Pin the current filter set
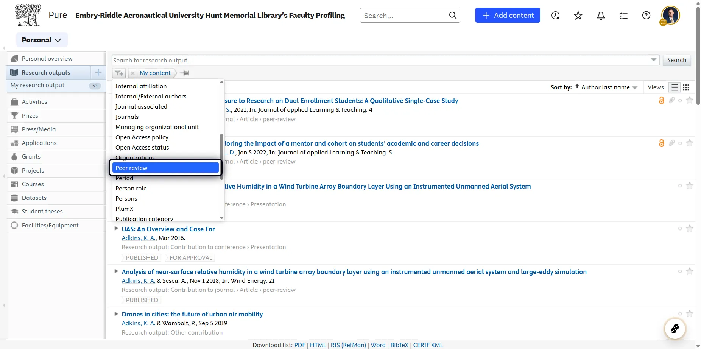701x349 pixels. pos(185,73)
